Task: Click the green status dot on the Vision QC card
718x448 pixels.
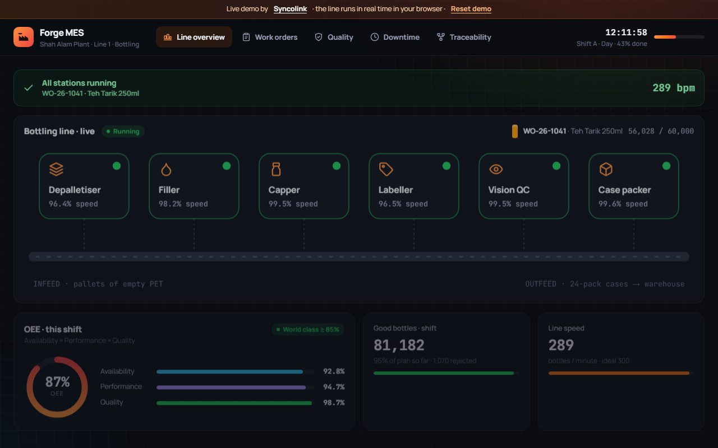Action: [x=556, y=166]
